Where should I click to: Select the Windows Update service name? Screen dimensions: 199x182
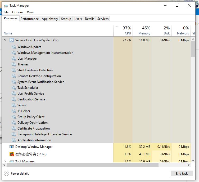coord(29,47)
